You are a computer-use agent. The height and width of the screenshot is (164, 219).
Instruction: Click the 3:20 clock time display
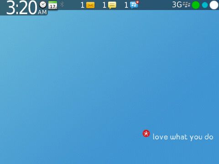(x=22, y=8)
